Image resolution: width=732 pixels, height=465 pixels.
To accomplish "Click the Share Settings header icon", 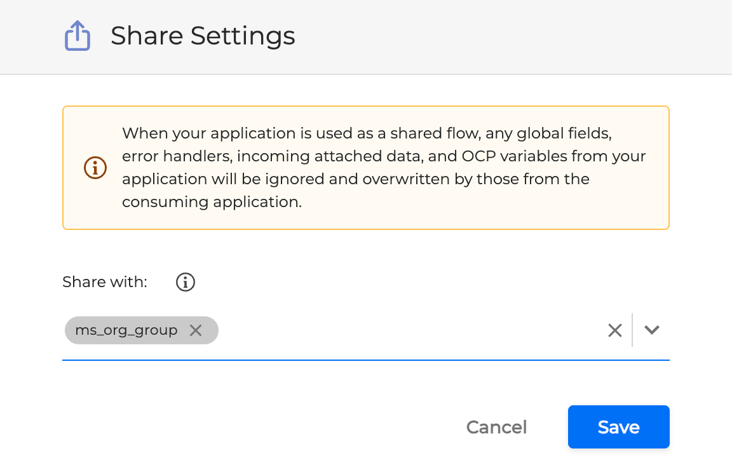I will [x=77, y=36].
